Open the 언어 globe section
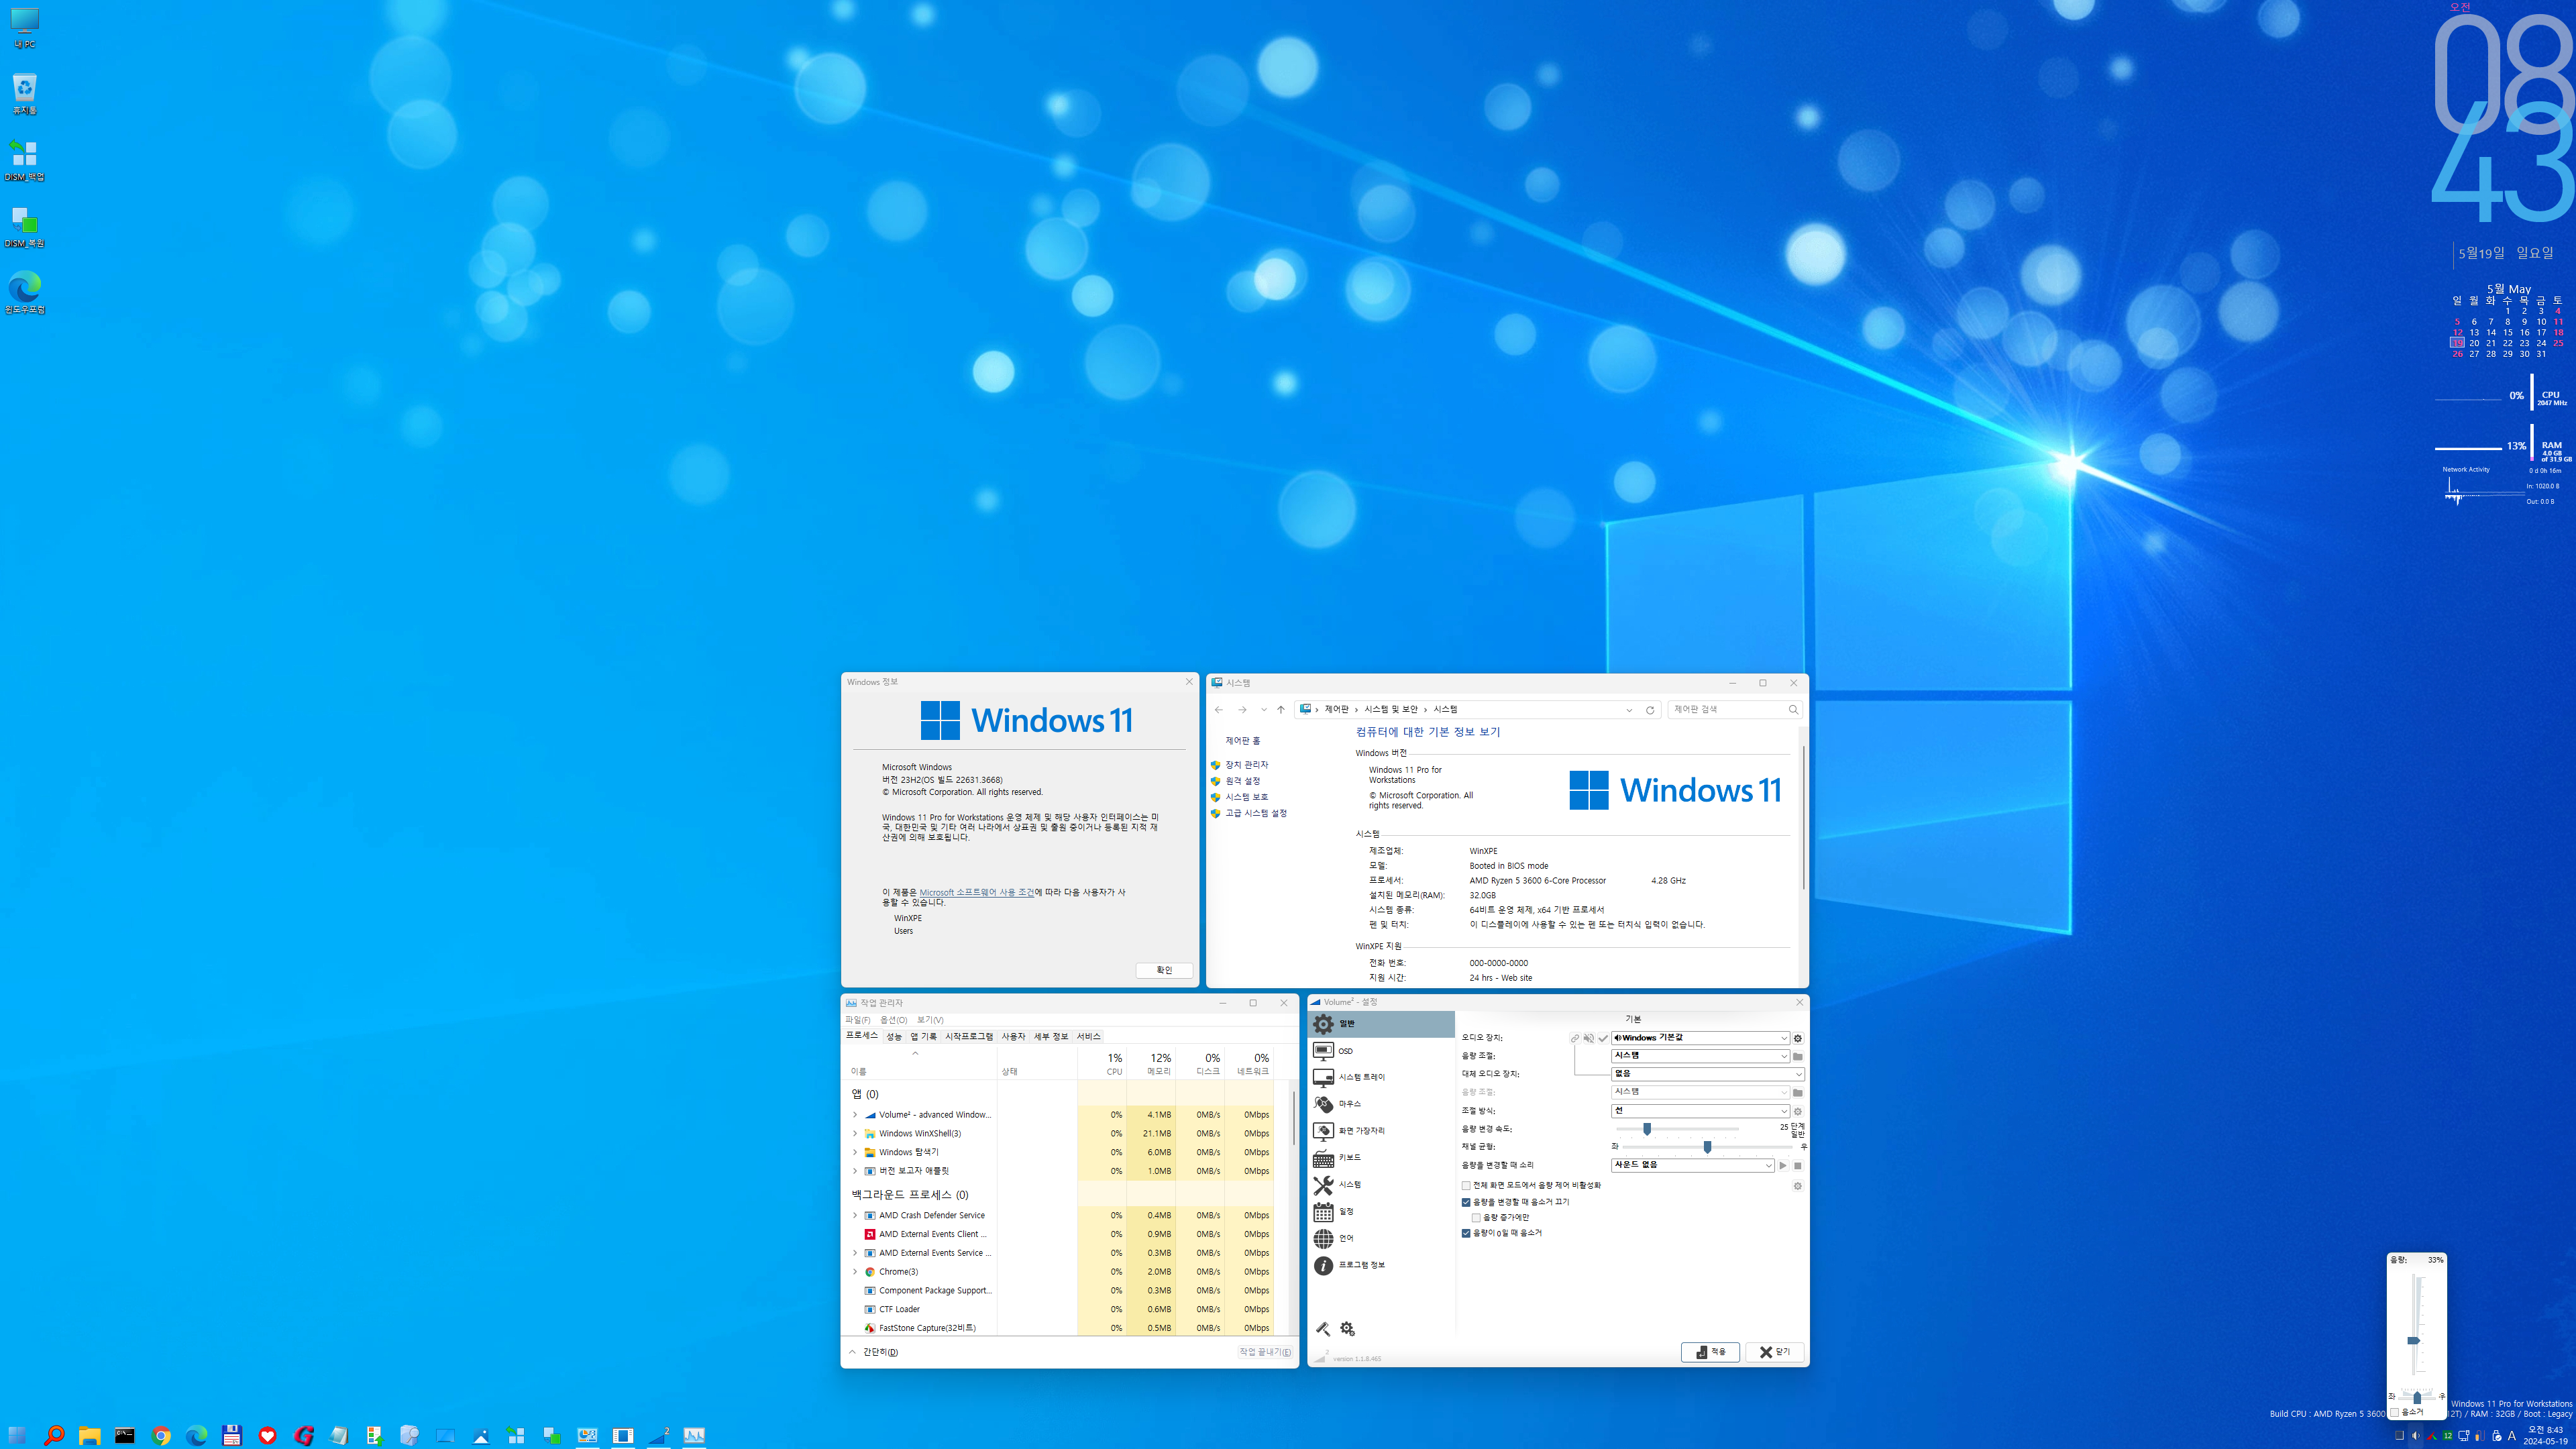2576x1449 pixels. (1380, 1238)
